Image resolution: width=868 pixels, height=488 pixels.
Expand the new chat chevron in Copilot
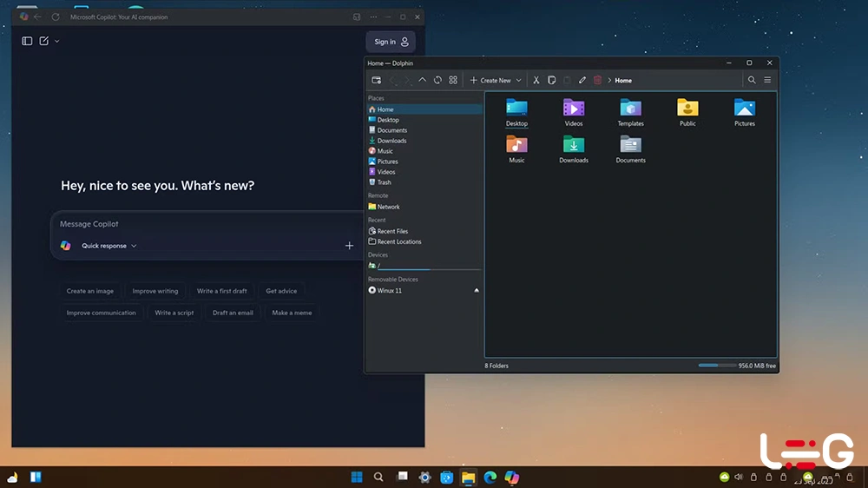tap(57, 41)
